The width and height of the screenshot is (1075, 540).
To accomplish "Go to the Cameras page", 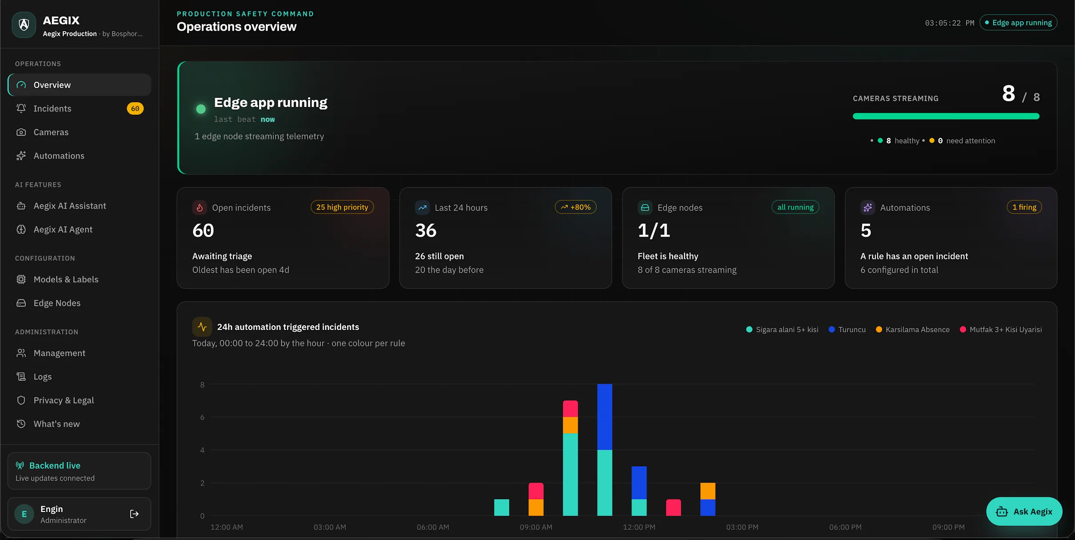I will 80,132.
